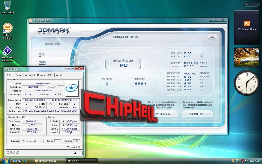262x164 pixels.
Task: Click the analog clock gadget
Action: [246, 83]
